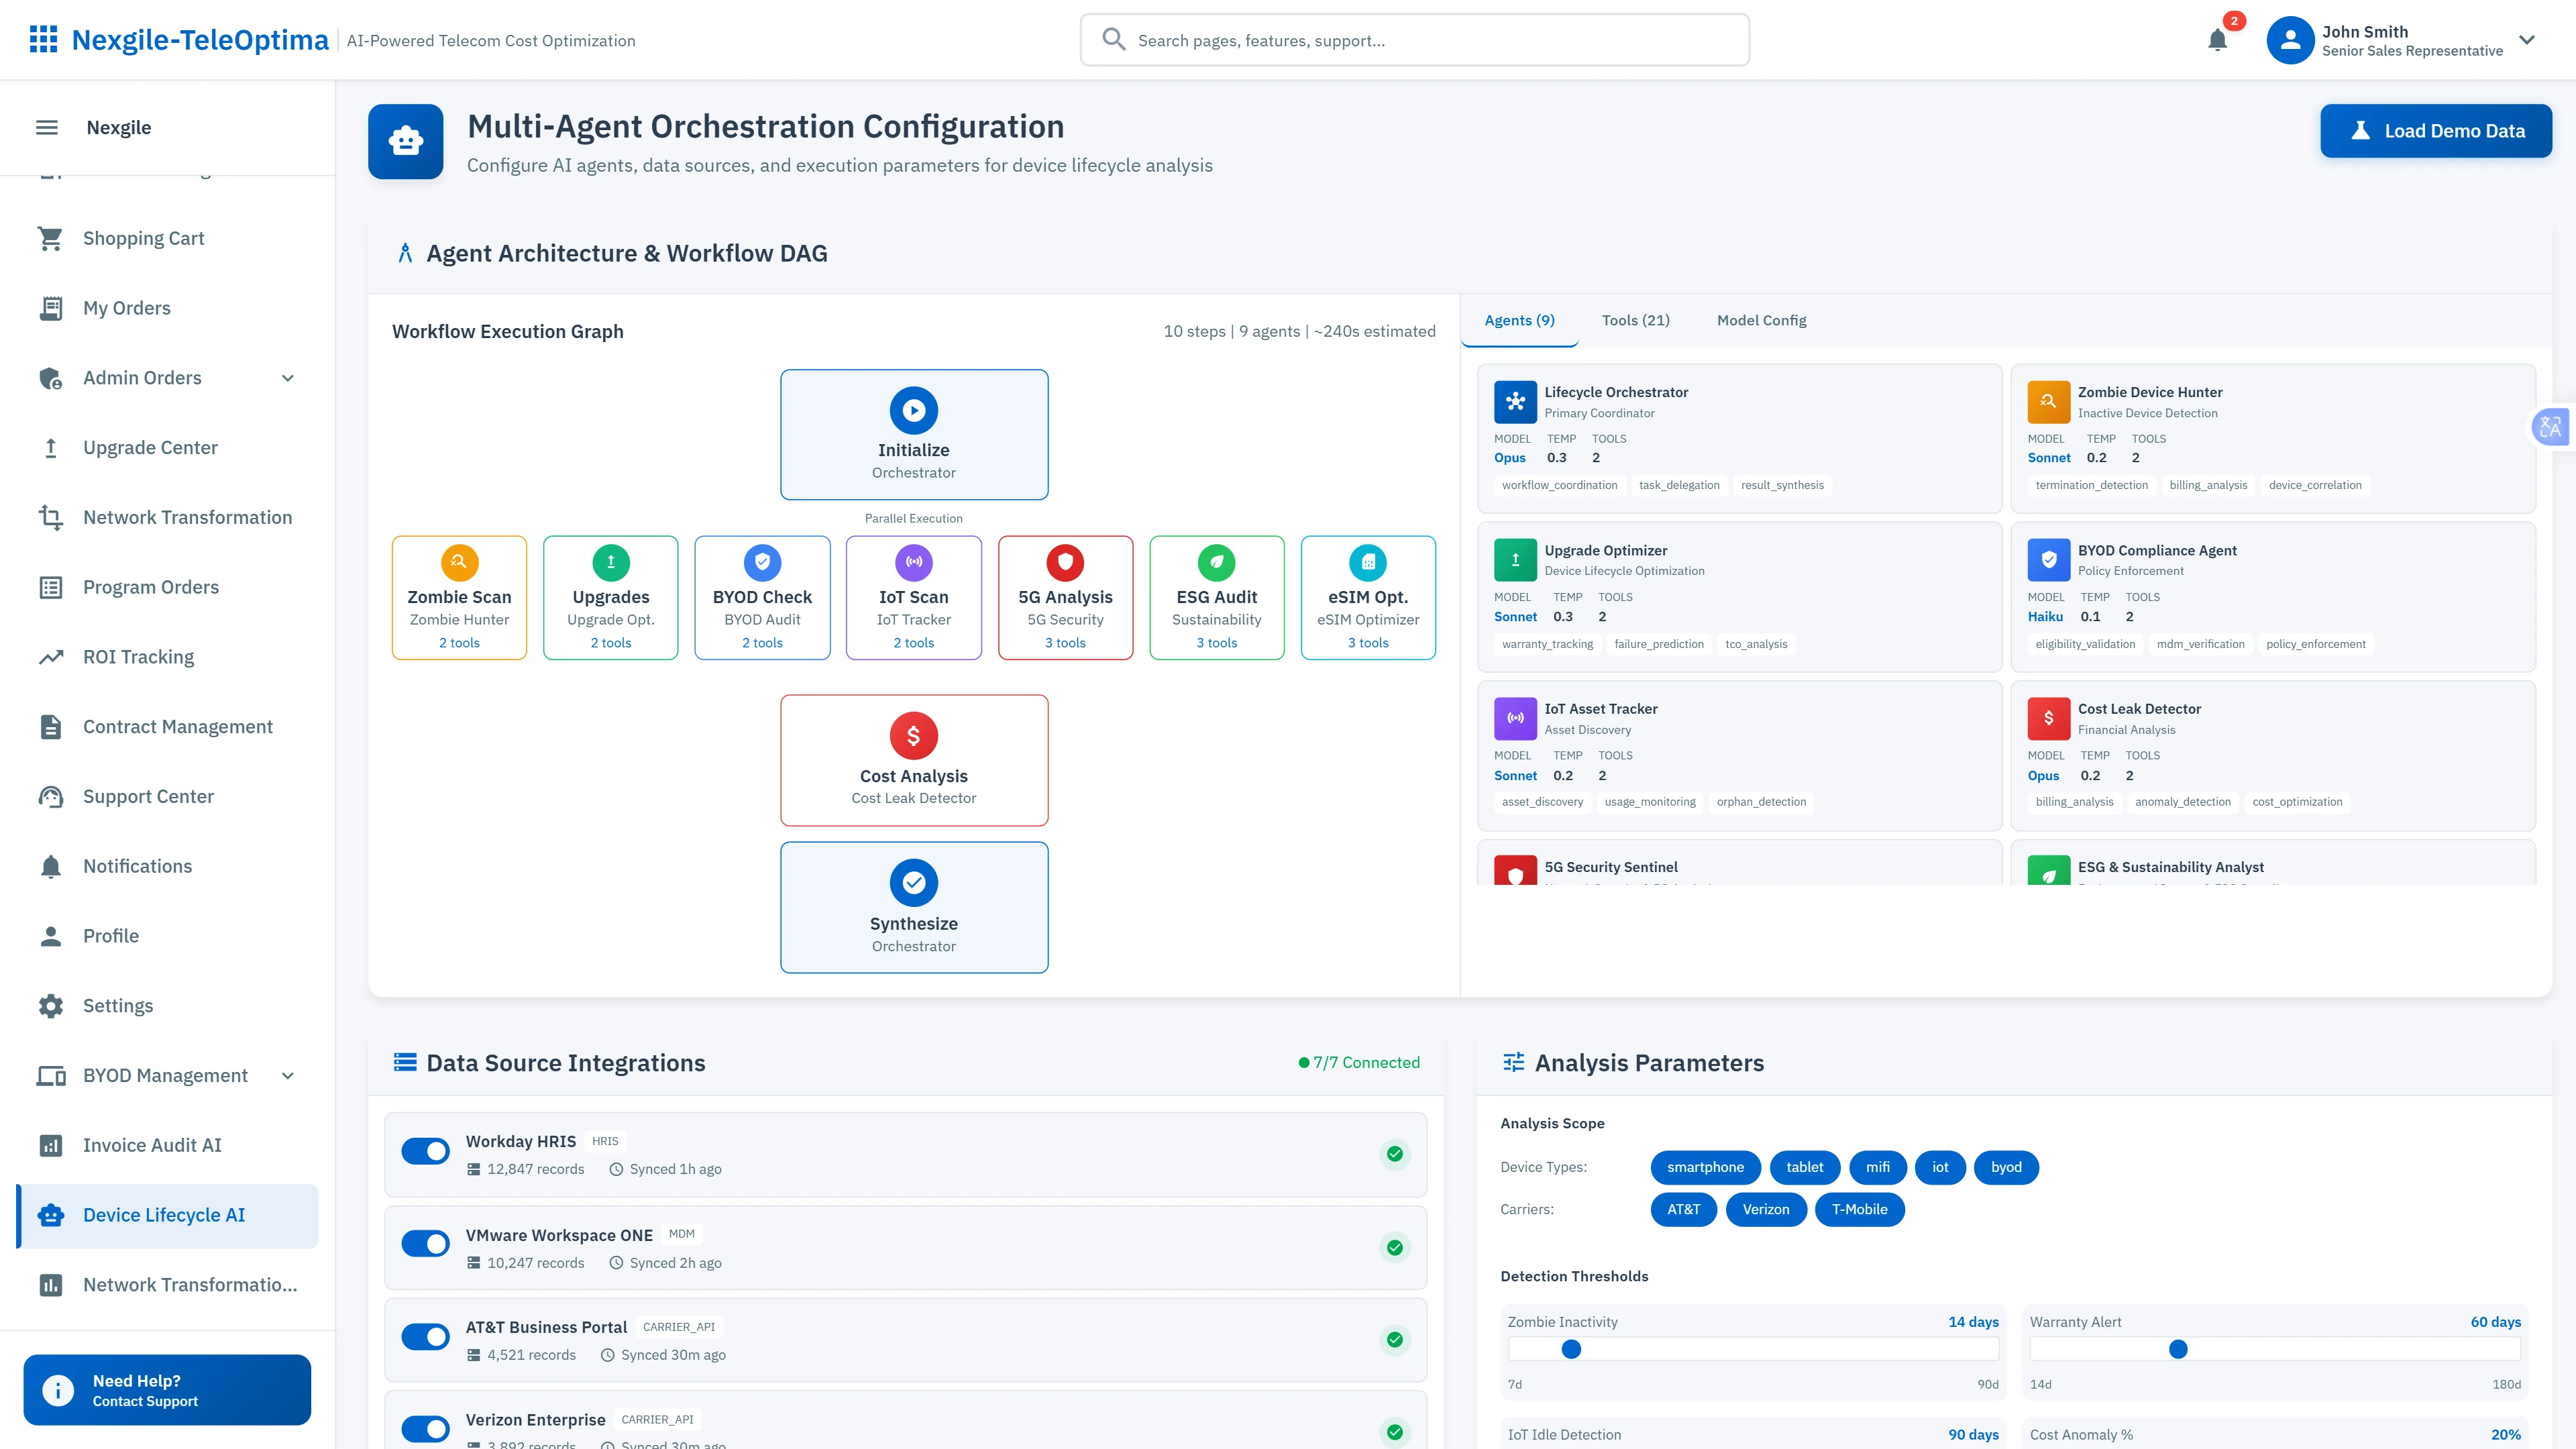Expand the Admin Orders menu

287,378
